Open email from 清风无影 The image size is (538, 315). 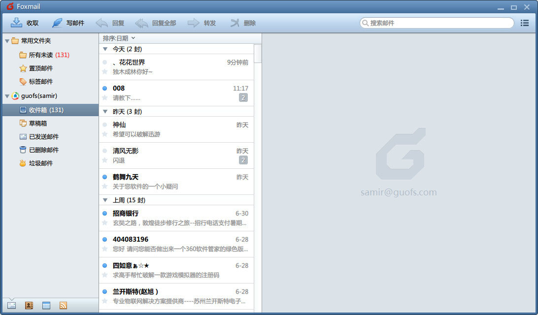[176, 156]
